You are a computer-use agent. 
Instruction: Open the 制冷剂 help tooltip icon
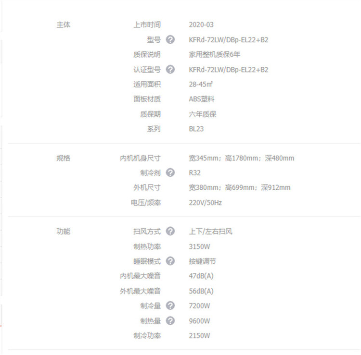click(x=170, y=172)
